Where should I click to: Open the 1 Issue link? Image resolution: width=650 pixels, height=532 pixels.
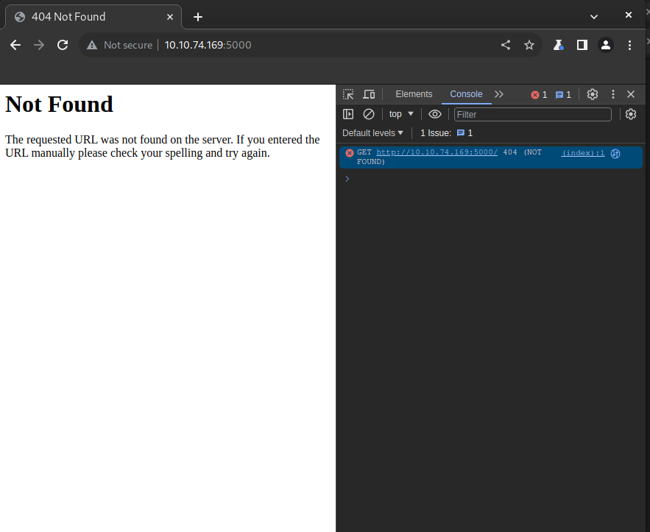[446, 133]
